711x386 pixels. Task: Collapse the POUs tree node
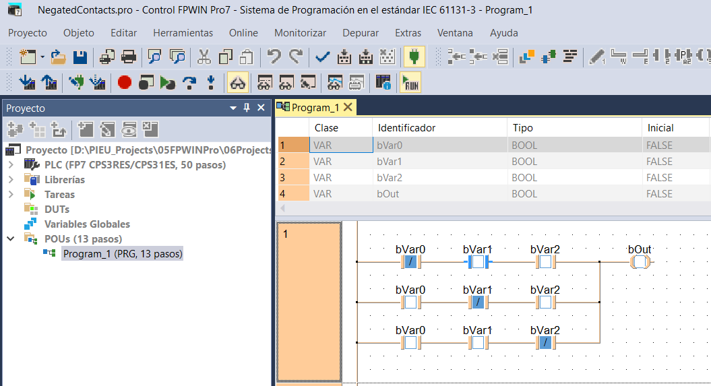tap(11, 238)
